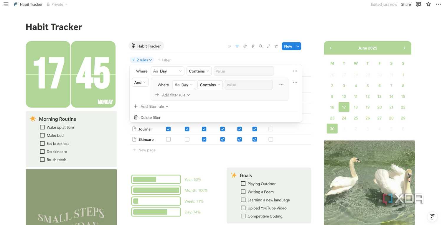Click the swans photo thumbnail
The image size is (442, 225).
click(369, 183)
